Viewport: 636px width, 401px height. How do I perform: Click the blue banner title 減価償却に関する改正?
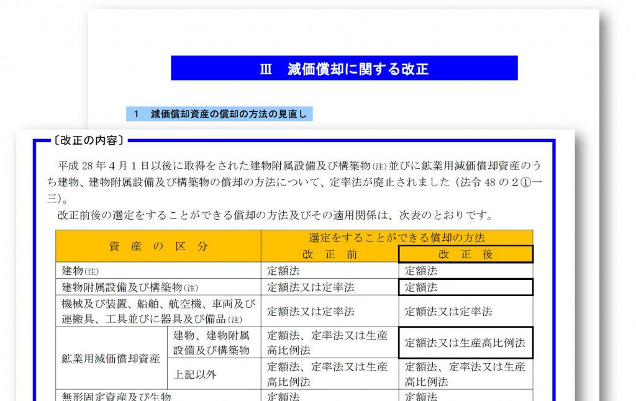[344, 68]
